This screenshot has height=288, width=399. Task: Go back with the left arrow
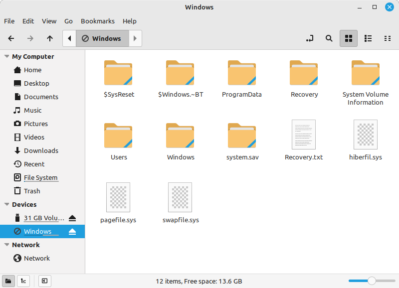click(x=11, y=38)
